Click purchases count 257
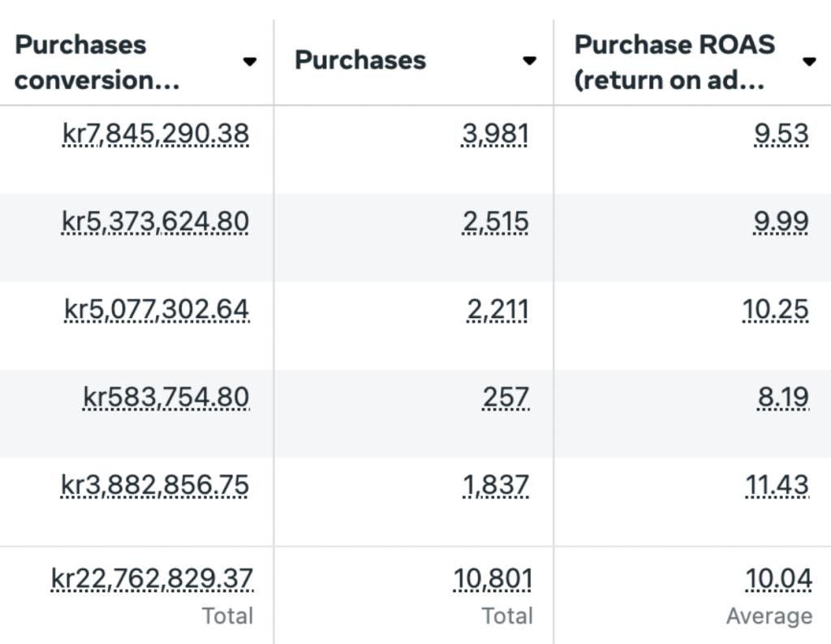 click(x=506, y=397)
